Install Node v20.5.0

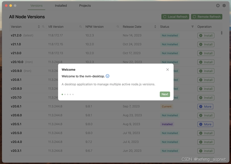click(x=206, y=133)
